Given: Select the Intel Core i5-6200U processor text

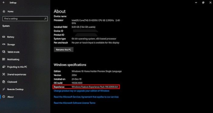Looking at the screenshot, I should click(96, 22).
